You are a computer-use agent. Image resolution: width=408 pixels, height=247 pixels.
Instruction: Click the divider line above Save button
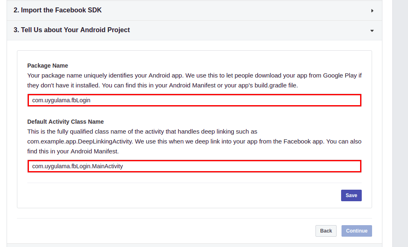point(194,183)
